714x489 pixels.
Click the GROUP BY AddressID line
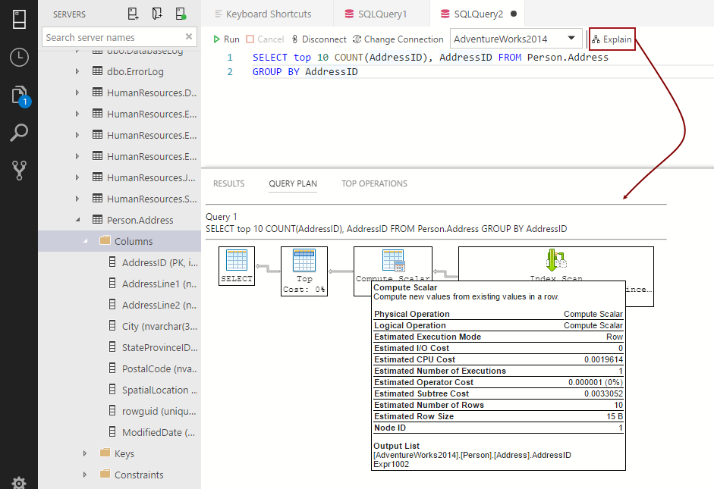click(305, 71)
